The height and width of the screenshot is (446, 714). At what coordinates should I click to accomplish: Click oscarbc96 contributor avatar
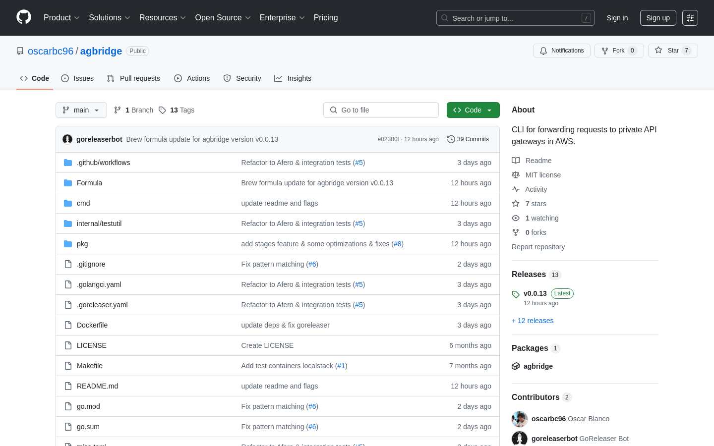(520, 419)
